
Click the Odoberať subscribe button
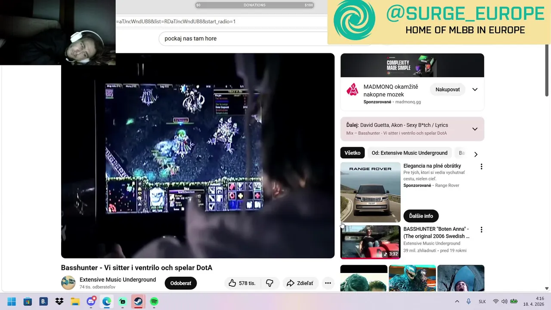coord(181,283)
